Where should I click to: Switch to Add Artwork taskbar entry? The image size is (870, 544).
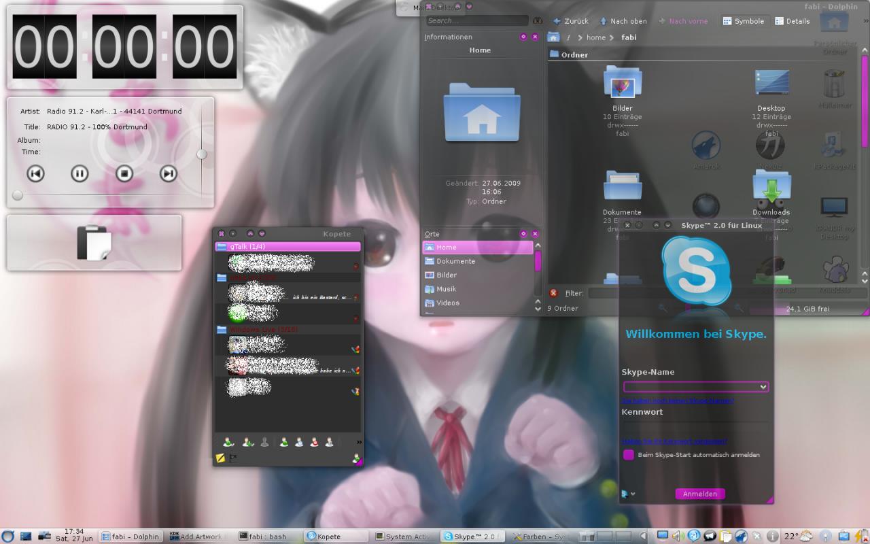(199, 537)
